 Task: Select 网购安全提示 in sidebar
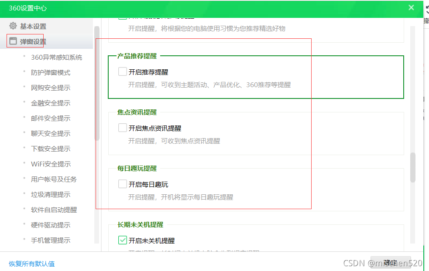coord(51,88)
